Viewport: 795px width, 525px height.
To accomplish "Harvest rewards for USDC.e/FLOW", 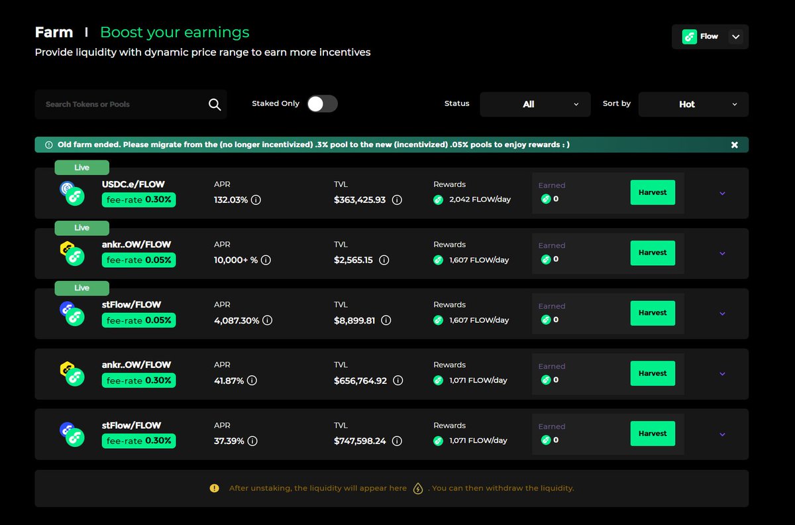I will [x=653, y=192].
